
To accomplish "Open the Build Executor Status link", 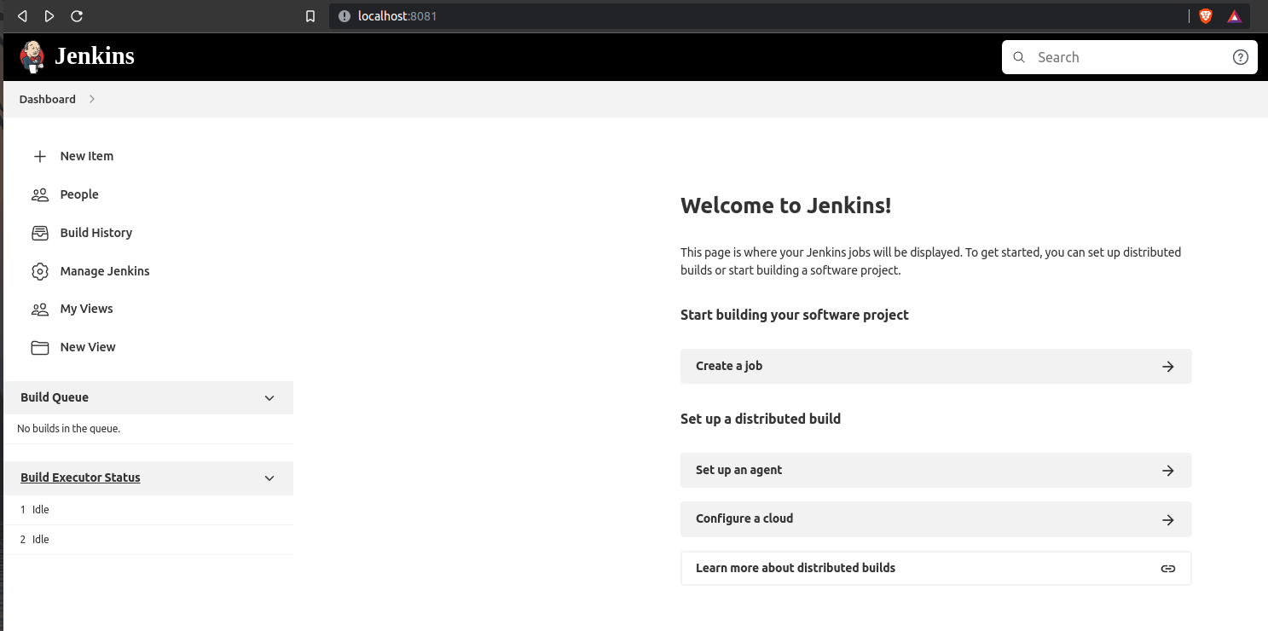I will (80, 478).
